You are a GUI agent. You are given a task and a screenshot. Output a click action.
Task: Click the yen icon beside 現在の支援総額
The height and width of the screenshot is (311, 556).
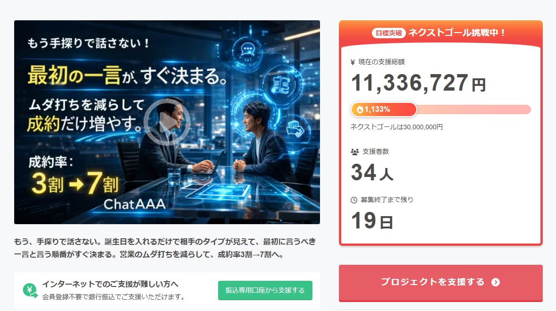(353, 62)
